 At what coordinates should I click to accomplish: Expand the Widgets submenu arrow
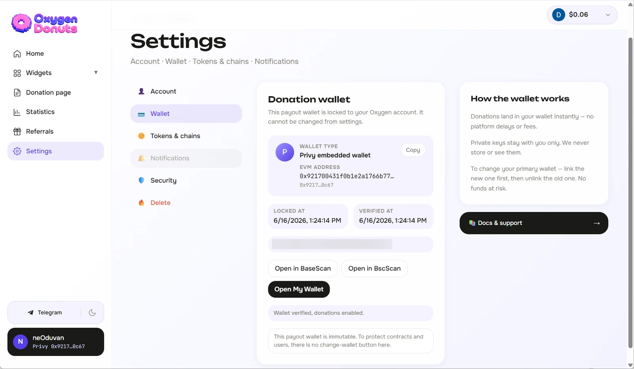pos(96,73)
